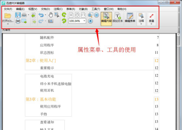182x130 pixels.
Task: Expand the 打开(O) dropdown arrow
Action: point(8,24)
